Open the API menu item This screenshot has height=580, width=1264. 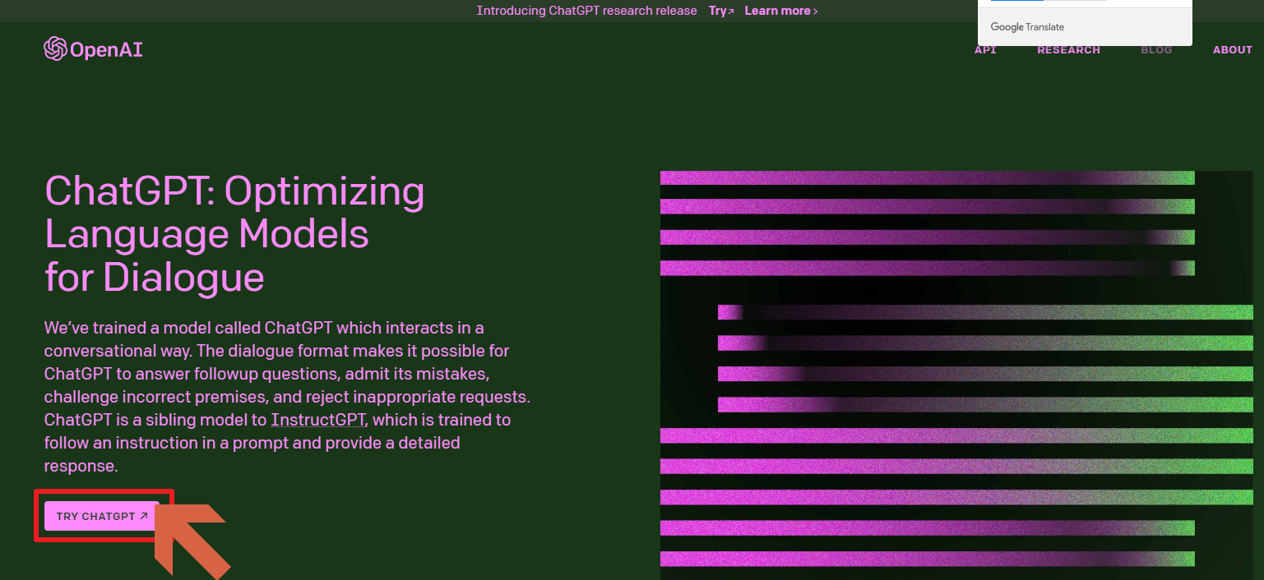pos(985,50)
